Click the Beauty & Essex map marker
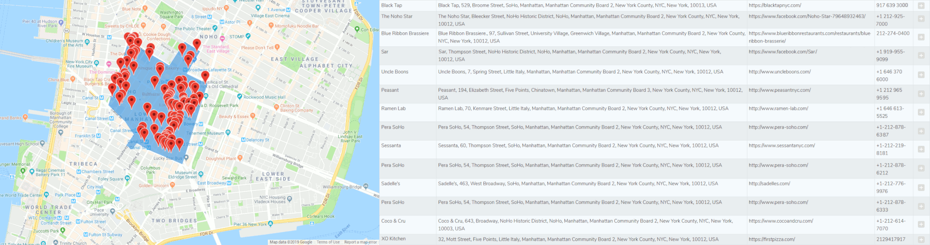 tap(253, 116)
